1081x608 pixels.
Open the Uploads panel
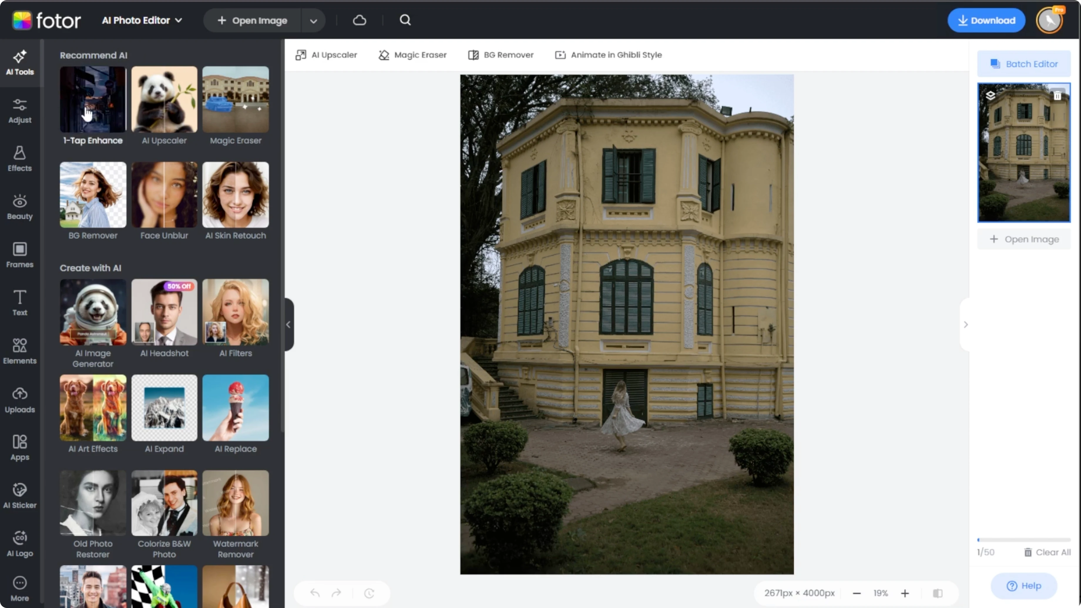tap(20, 400)
